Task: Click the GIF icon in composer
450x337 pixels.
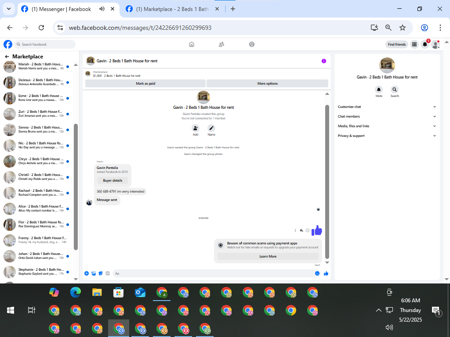Action: pos(108,273)
